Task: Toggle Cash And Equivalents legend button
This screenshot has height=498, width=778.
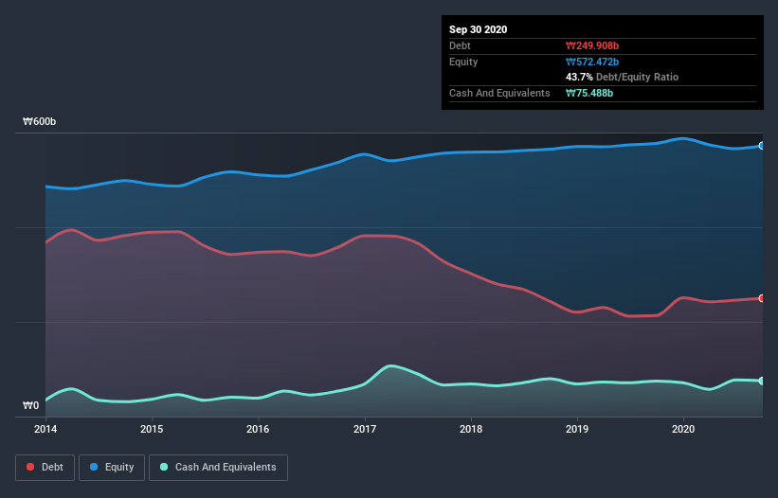Action: pyautogui.click(x=218, y=468)
